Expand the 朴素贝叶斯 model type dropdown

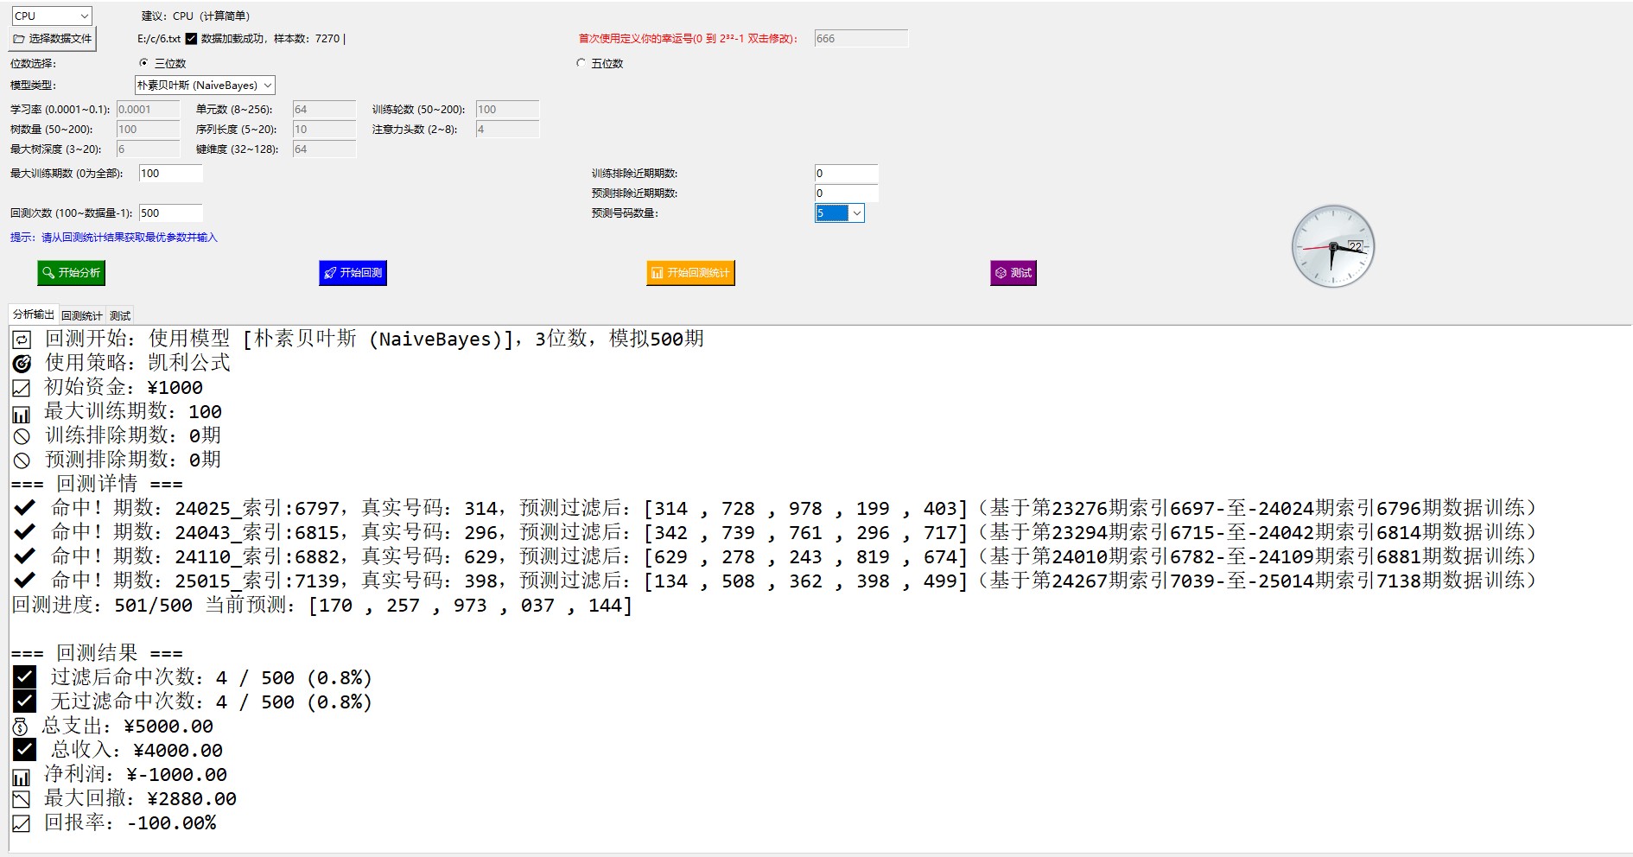[205, 85]
